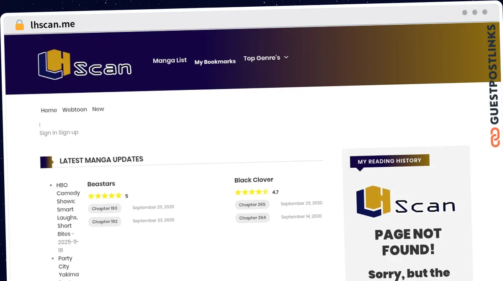Click the Beastars rating value 5
The height and width of the screenshot is (281, 503).
(x=127, y=196)
